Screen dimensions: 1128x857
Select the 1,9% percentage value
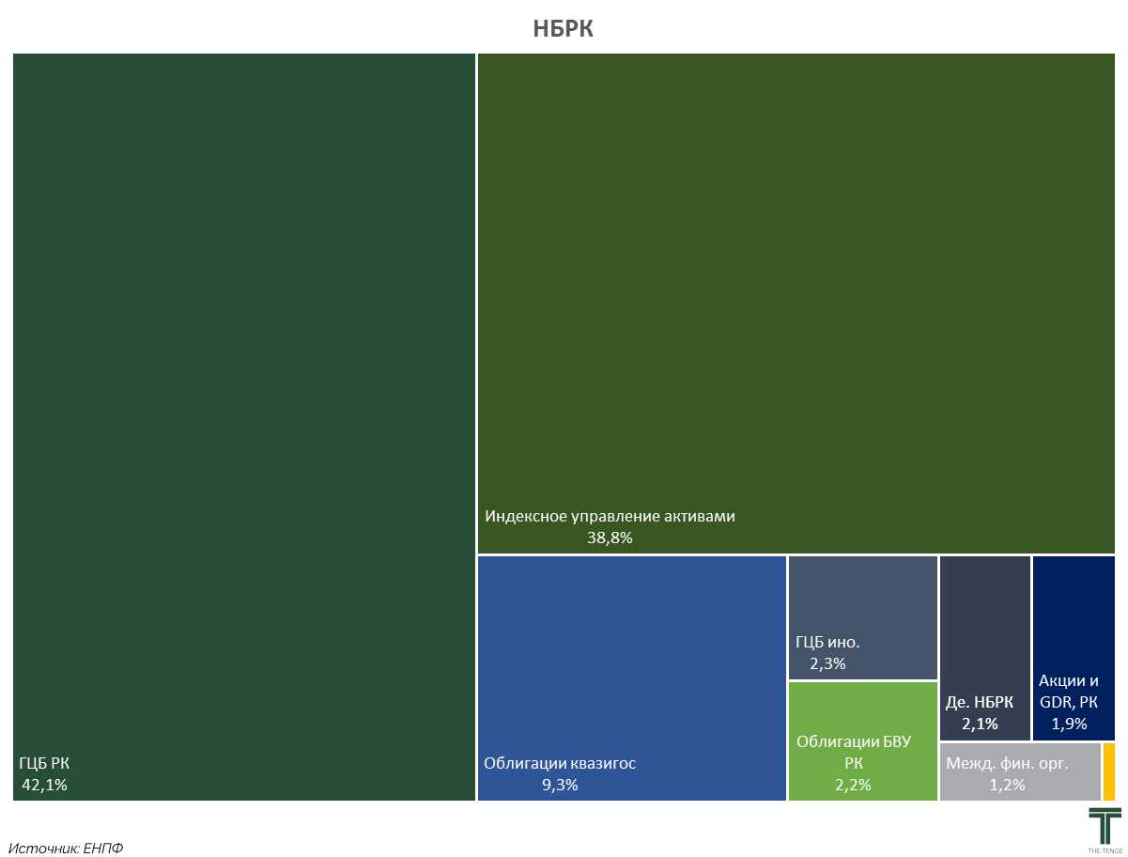[x=1069, y=724]
